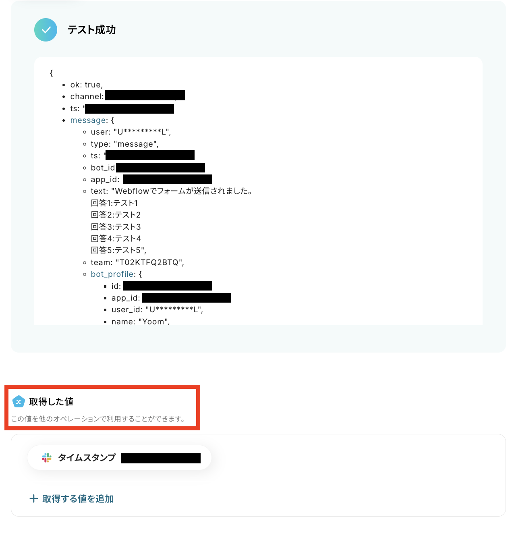Image resolution: width=514 pixels, height=548 pixels.
Task: Click the text Webflowでフォームが送信されました line
Action: 172,191
